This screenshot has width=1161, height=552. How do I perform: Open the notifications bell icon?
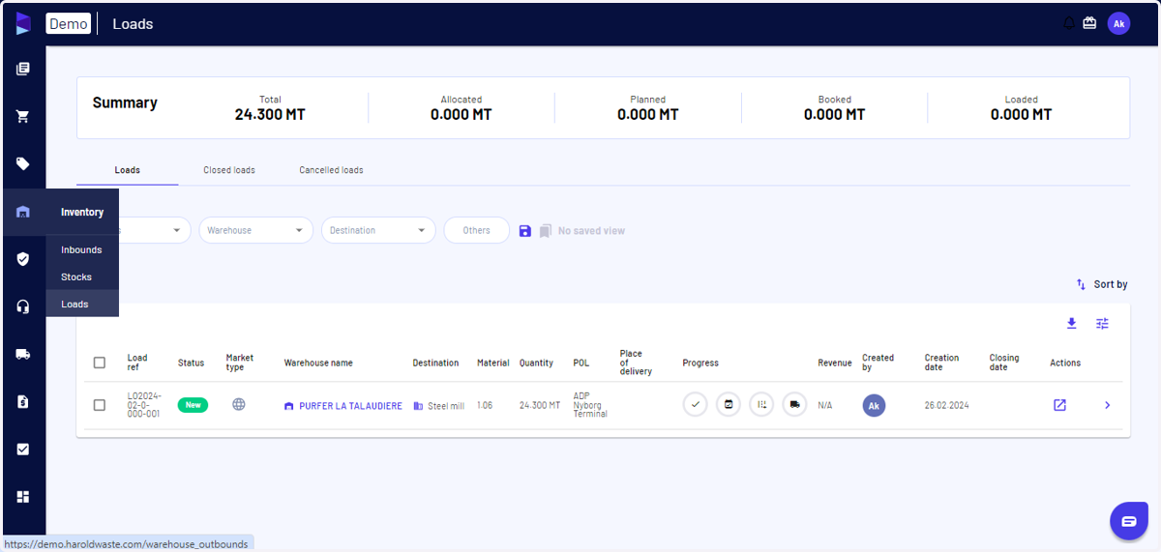point(1069,23)
